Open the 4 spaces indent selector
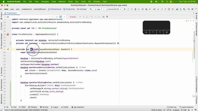Screen dimensions: 198x111 pyautogui.click(x=176, y=110)
